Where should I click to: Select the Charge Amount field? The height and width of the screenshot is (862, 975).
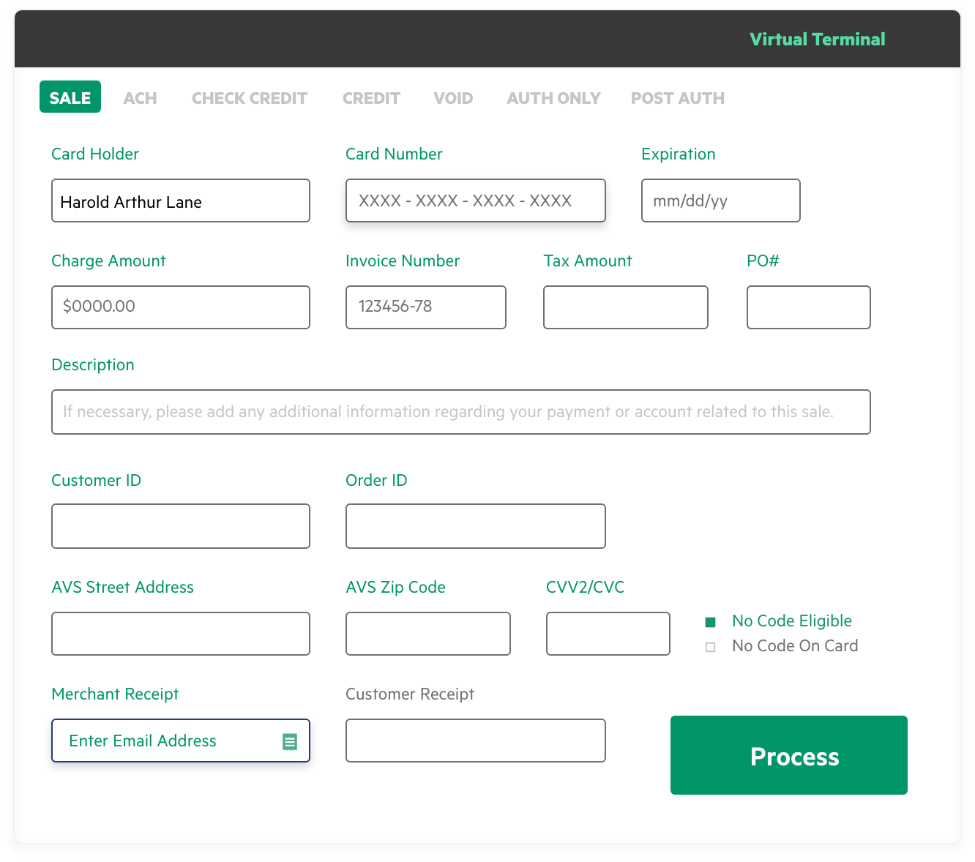click(180, 307)
